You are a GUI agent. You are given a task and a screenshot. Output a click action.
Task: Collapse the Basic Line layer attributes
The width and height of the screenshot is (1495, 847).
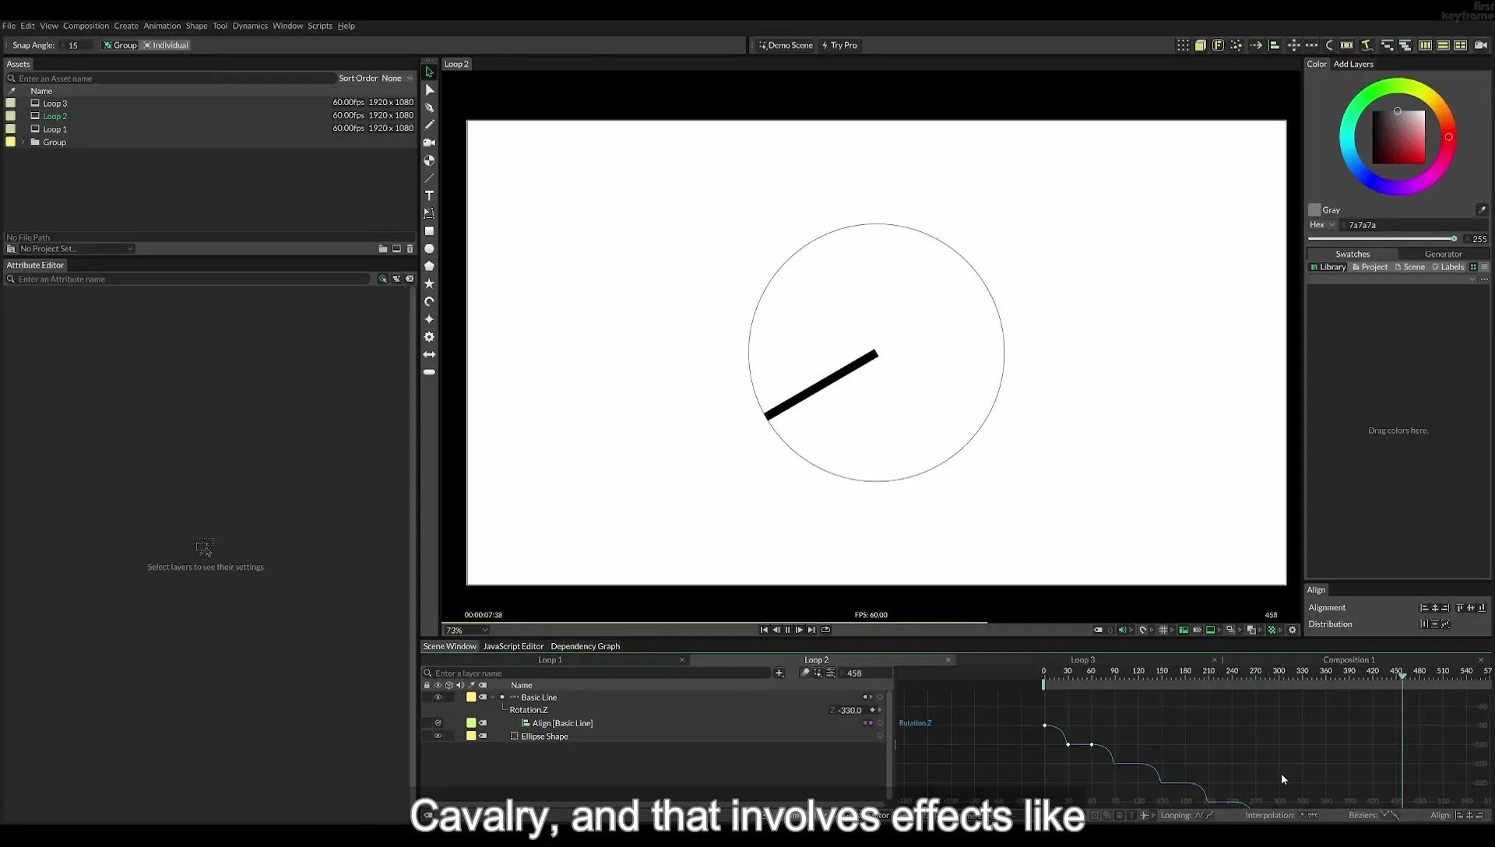tap(492, 698)
